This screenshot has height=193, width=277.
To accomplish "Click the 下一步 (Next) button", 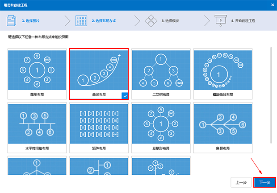I will point(264,182).
